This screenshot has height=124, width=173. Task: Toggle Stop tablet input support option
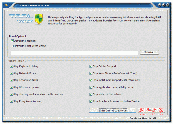click(x=91, y=80)
